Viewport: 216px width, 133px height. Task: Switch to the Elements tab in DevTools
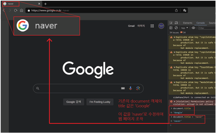click(188, 23)
